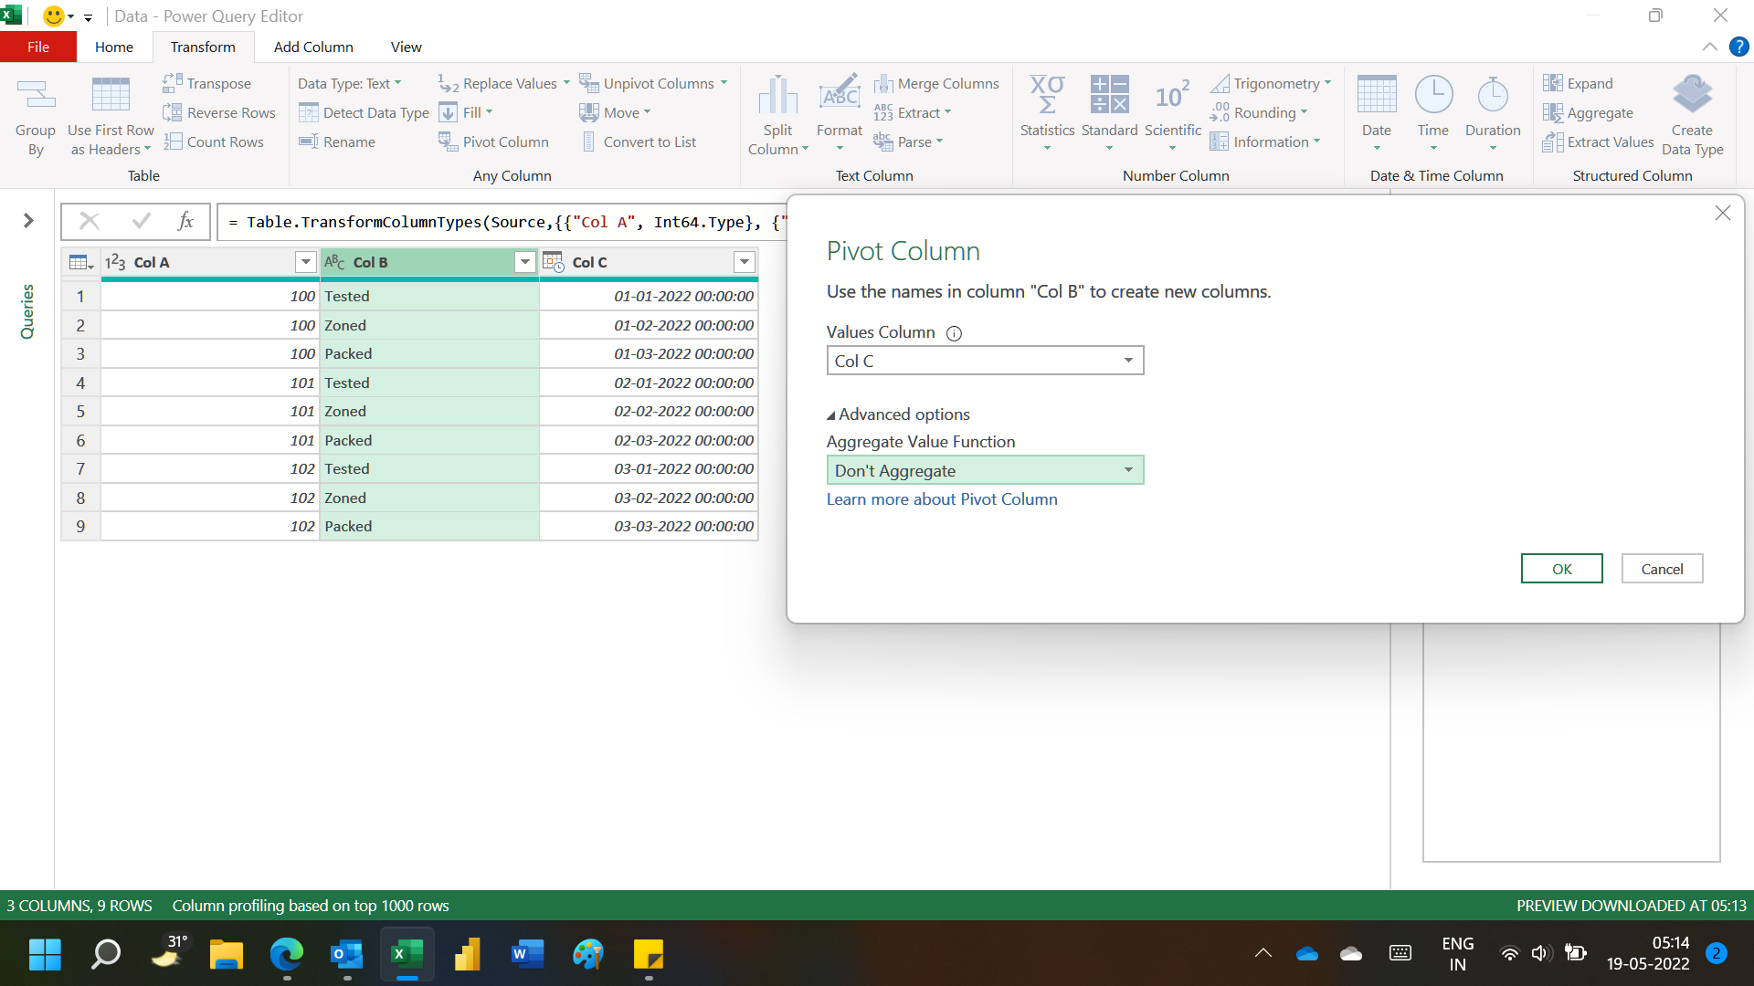
Task: Click the Create Data Type icon
Action: pyautogui.click(x=1692, y=95)
